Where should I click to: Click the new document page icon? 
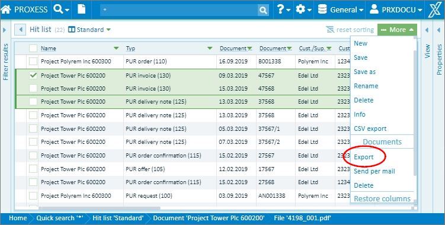pyautogui.click(x=81, y=9)
